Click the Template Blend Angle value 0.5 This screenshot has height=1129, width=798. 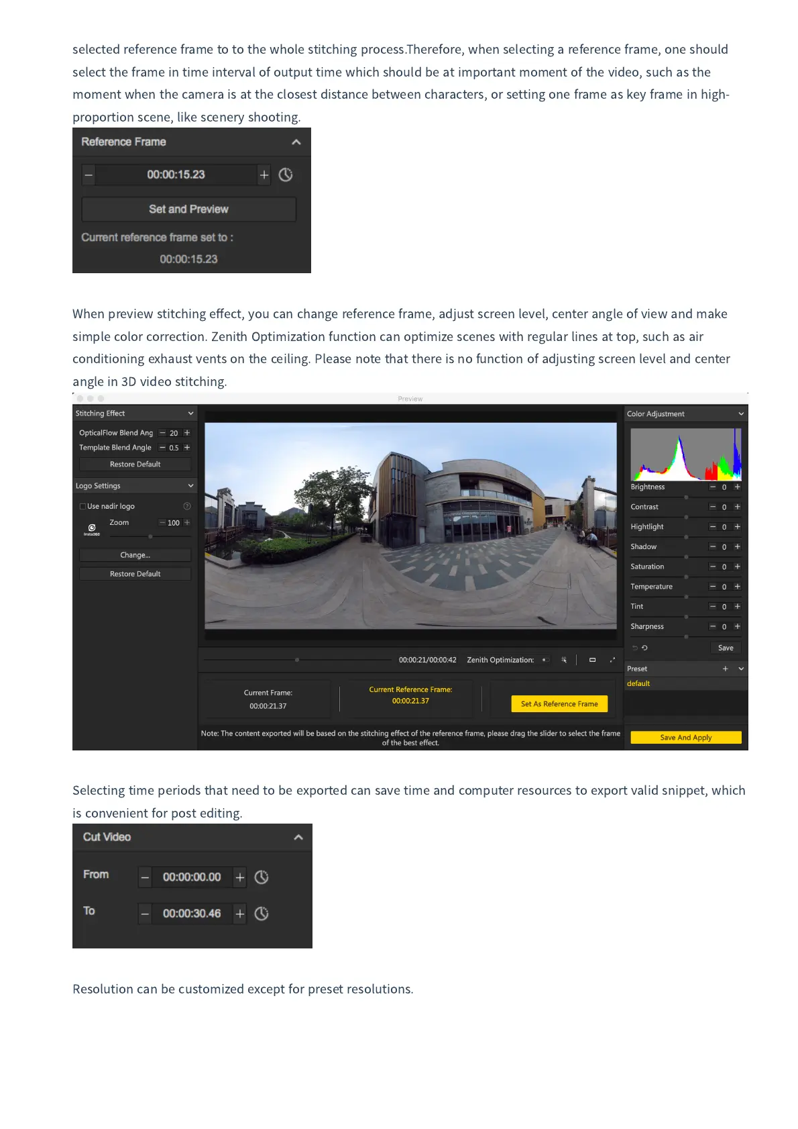pos(174,448)
